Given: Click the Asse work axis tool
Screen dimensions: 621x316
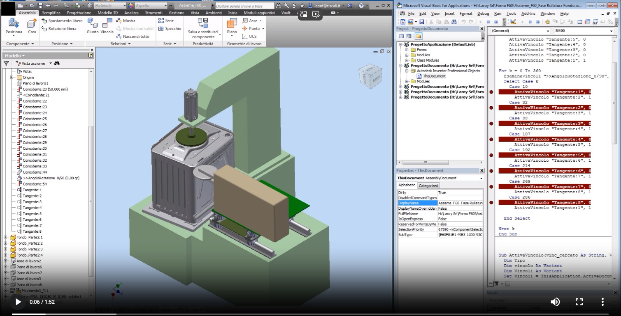Looking at the screenshot, I should (252, 21).
